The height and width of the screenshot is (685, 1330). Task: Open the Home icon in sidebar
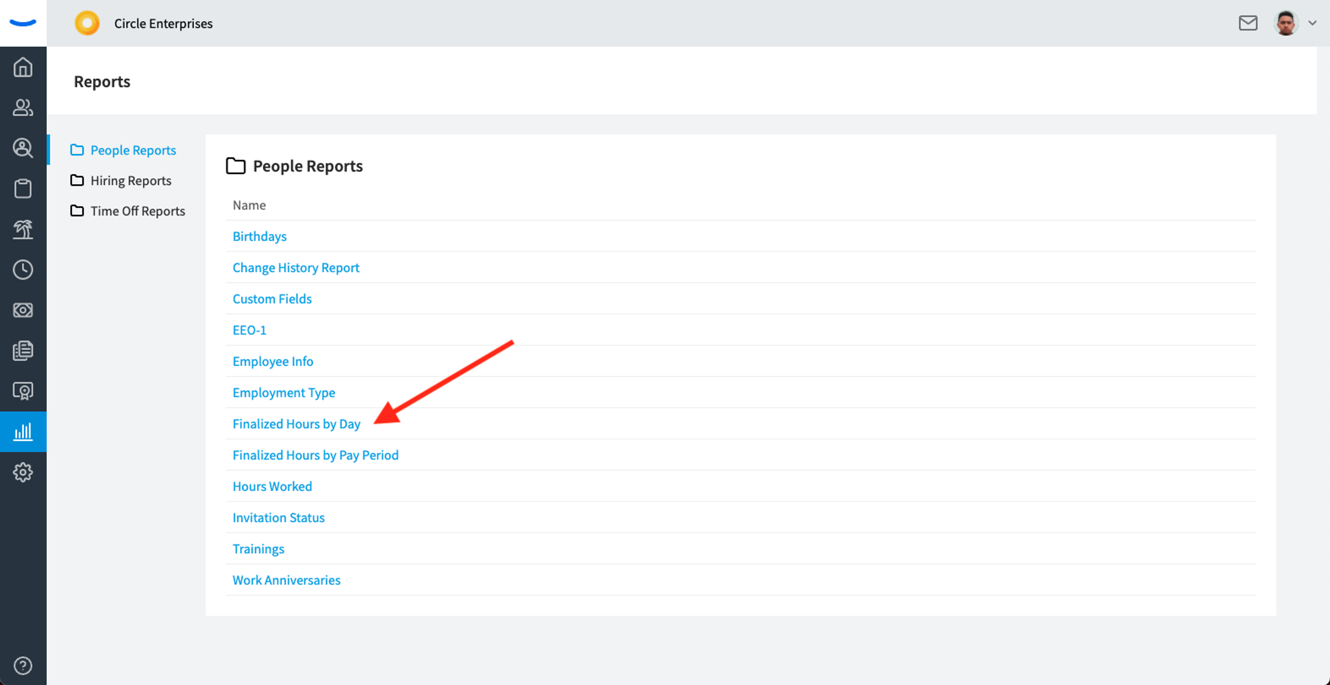click(23, 67)
